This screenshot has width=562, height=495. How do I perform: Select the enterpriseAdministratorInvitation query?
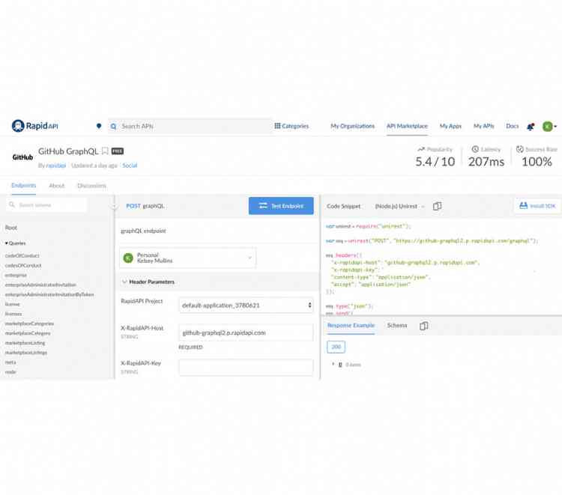point(40,285)
